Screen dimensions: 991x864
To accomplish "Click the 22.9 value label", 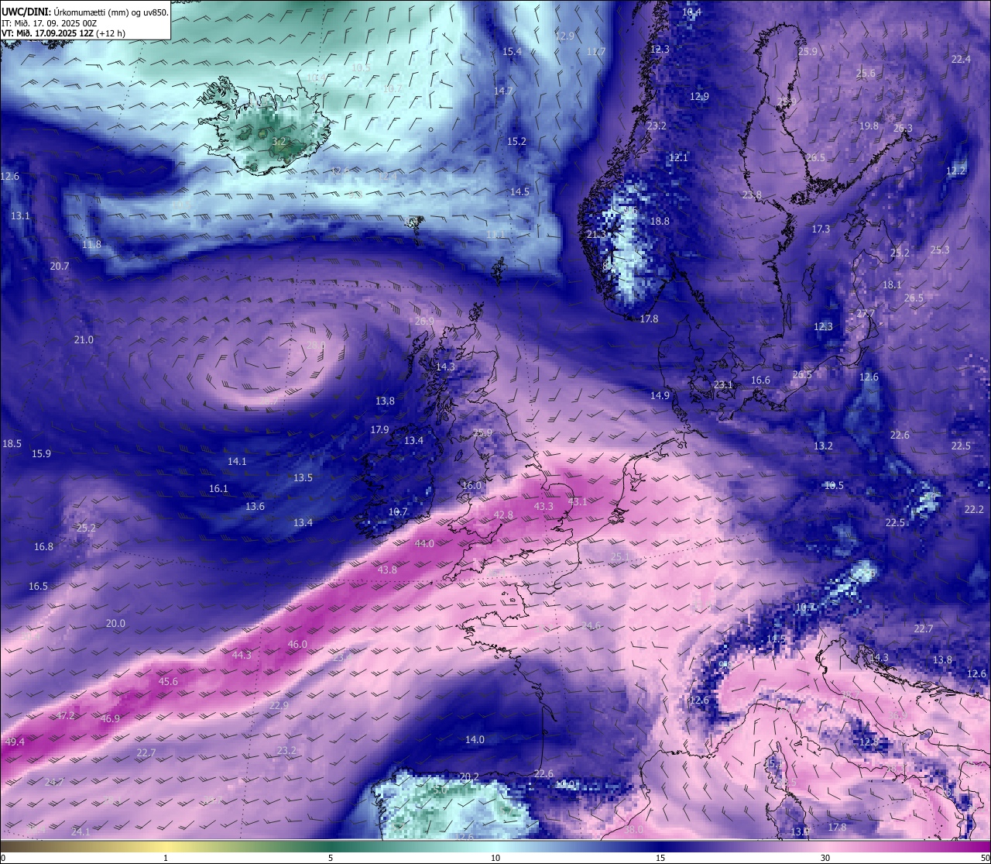I will coord(279,705).
